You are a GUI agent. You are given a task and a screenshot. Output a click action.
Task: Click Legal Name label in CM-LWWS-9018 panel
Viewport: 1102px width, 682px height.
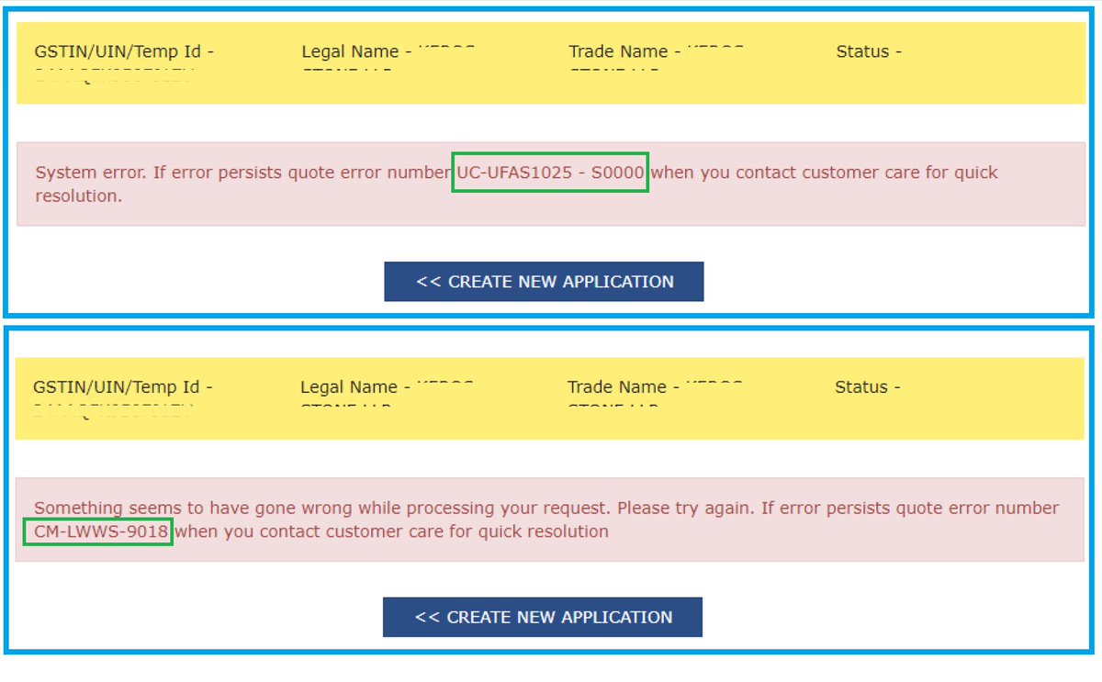[354, 387]
